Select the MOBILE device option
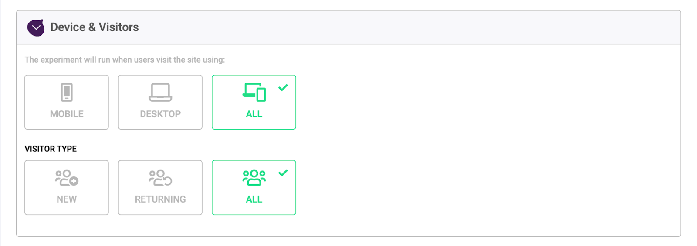This screenshot has height=246, width=697. (x=67, y=102)
